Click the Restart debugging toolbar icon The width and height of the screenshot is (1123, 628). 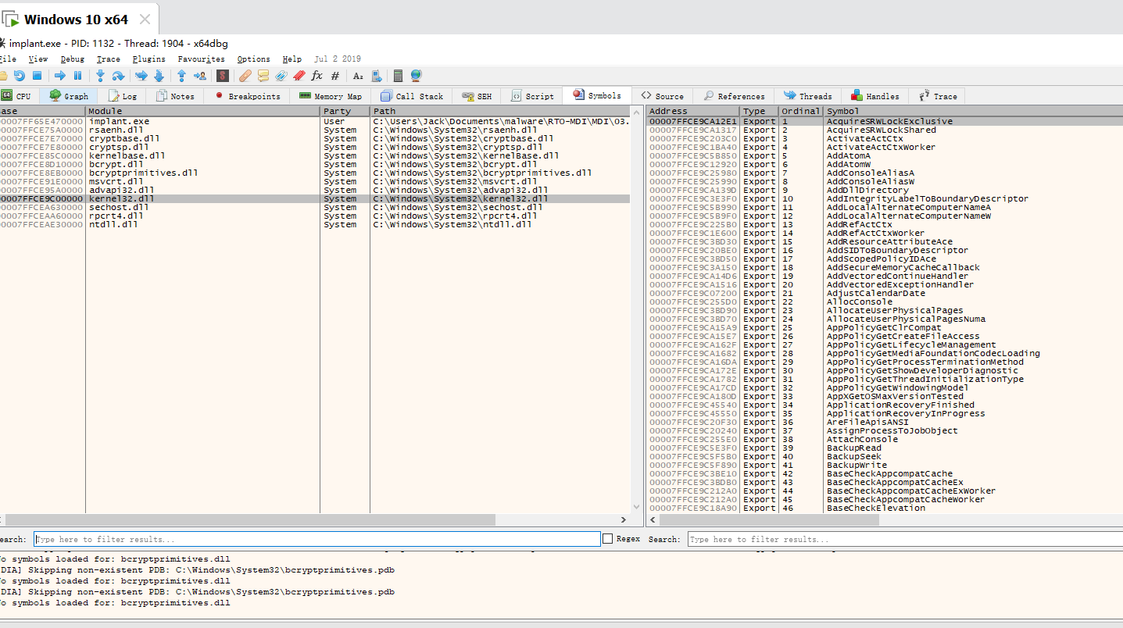(x=19, y=76)
